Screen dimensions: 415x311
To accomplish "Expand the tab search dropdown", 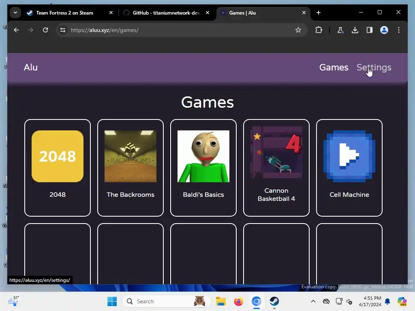I will 15,13.
